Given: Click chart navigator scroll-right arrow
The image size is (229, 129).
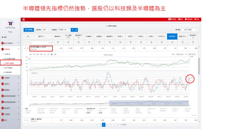Looking at the screenshot, I should (189, 105).
